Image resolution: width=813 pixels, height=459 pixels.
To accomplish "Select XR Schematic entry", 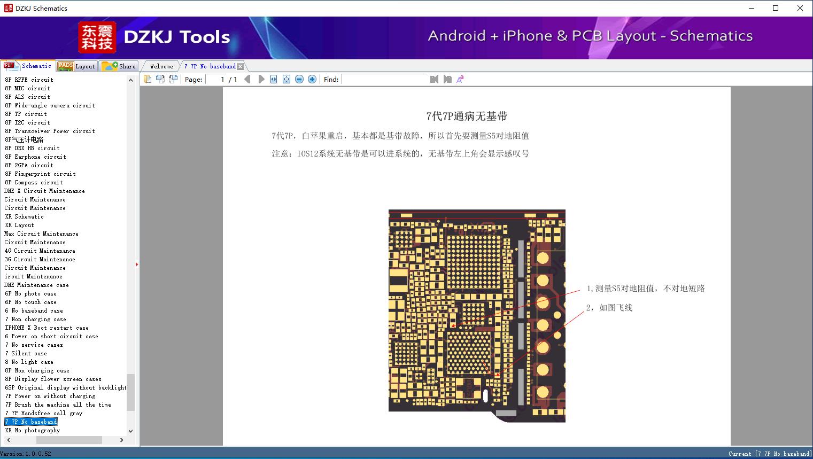I will click(x=24, y=216).
